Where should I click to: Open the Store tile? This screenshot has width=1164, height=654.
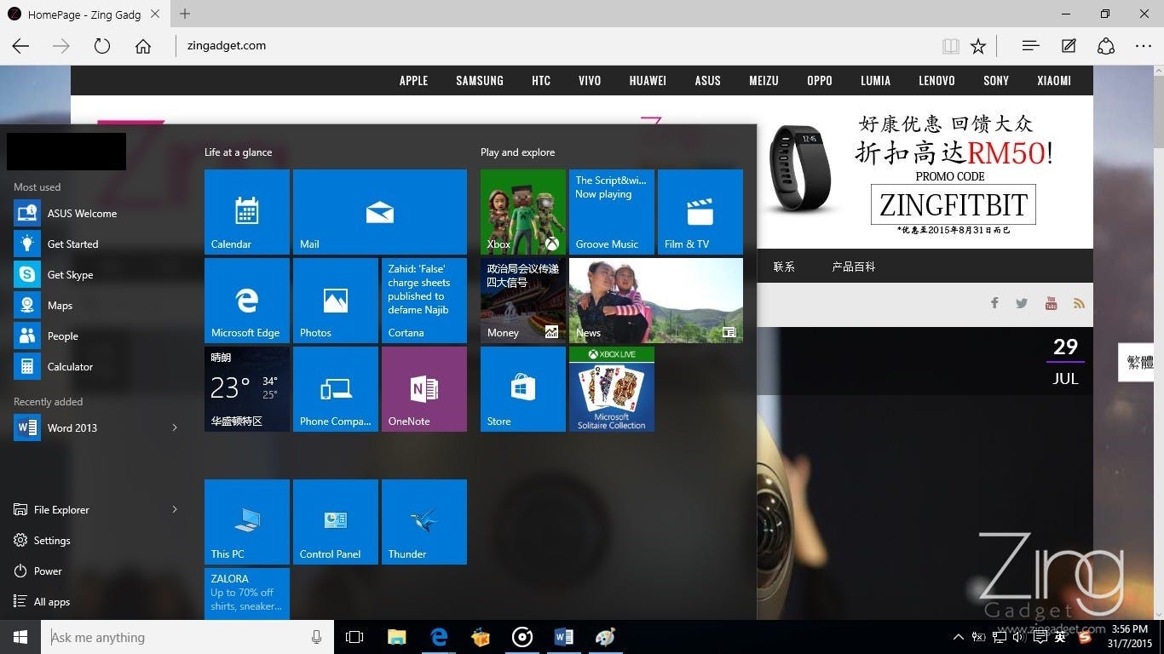522,388
